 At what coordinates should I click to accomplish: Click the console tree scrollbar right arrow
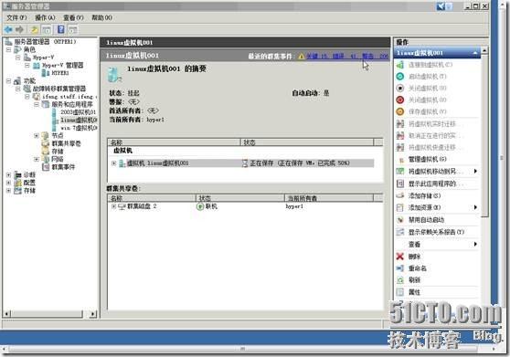pyautogui.click(x=93, y=314)
